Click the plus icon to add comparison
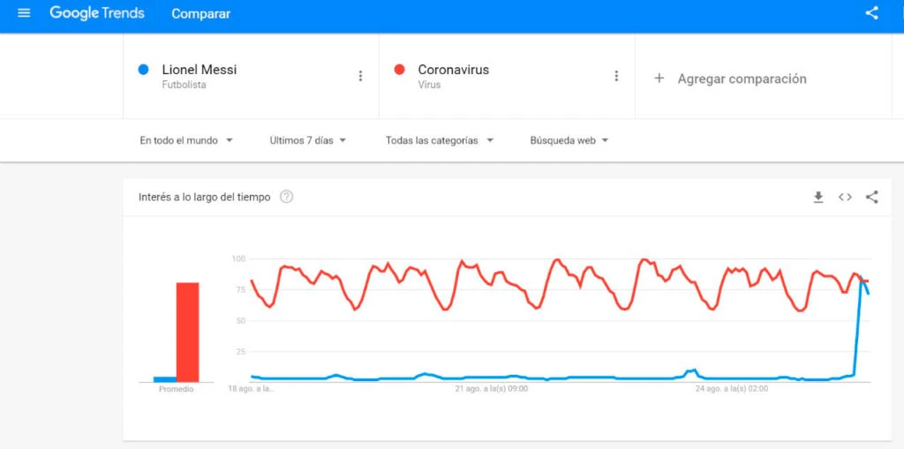Viewport: 904px width, 449px height. click(659, 79)
